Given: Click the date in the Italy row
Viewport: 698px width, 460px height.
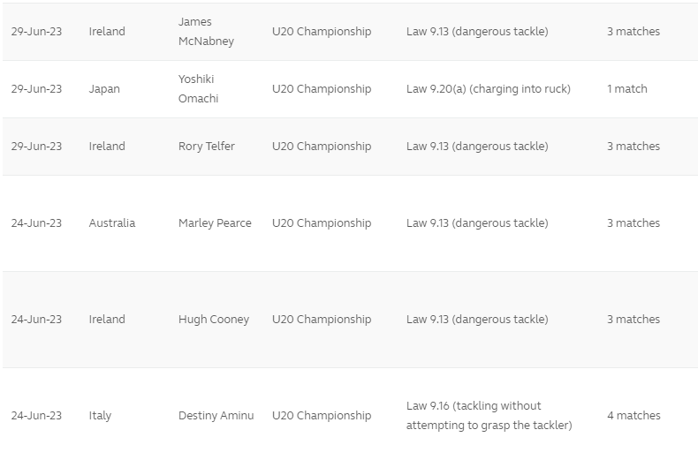Looking at the screenshot, I should (x=36, y=416).
